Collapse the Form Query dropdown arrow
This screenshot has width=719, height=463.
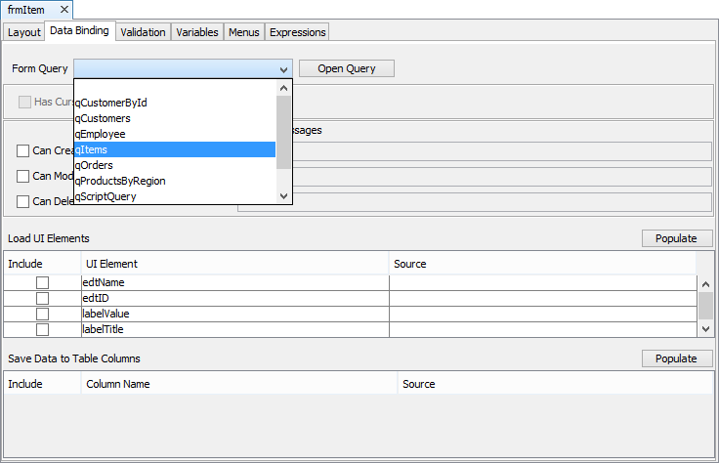point(283,69)
